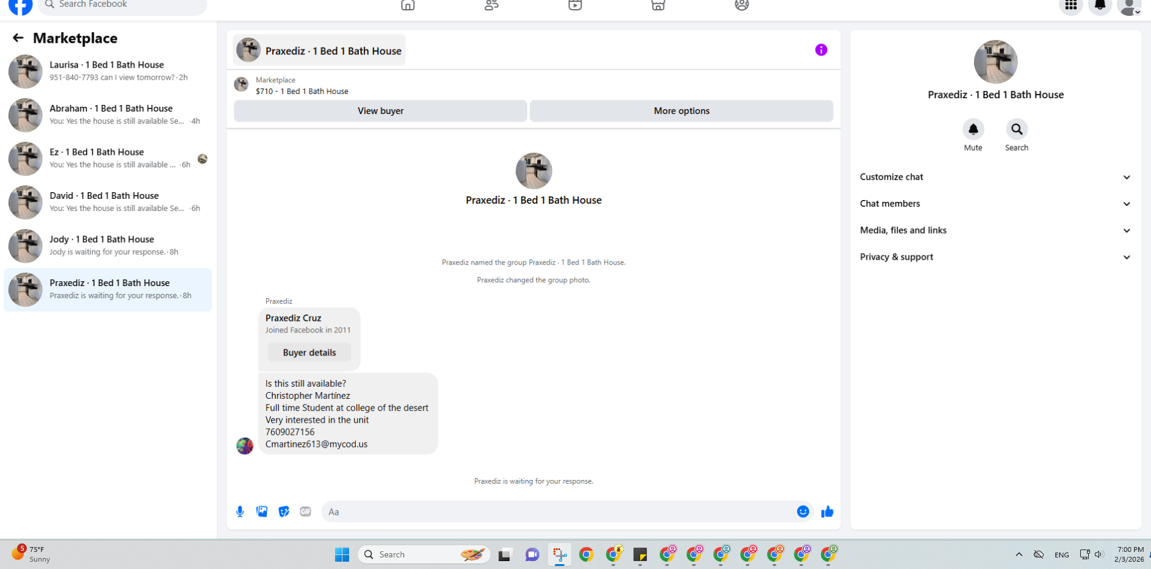Open the Friends icon in top navigation

coord(491,5)
